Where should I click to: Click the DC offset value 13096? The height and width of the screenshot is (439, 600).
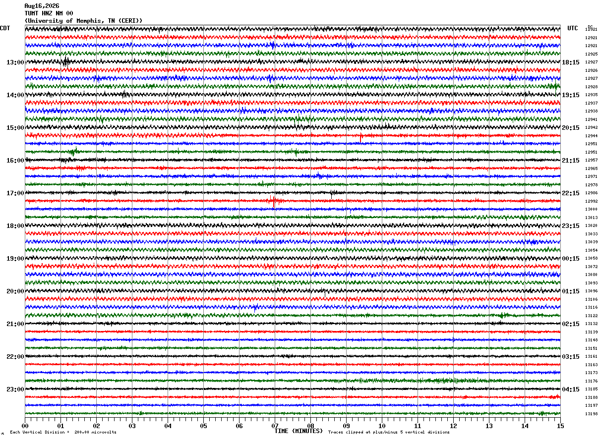coord(592,291)
